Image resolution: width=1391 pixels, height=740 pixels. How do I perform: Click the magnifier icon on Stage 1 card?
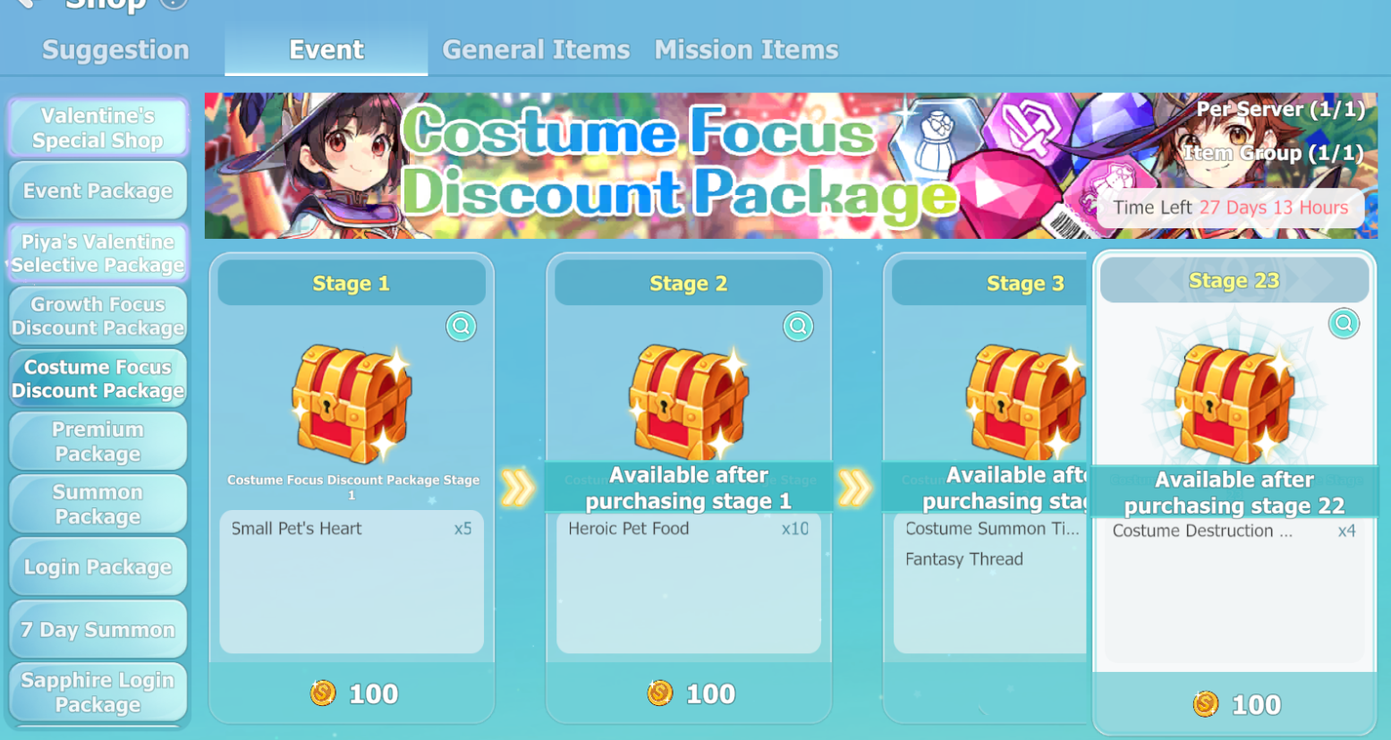click(x=461, y=327)
